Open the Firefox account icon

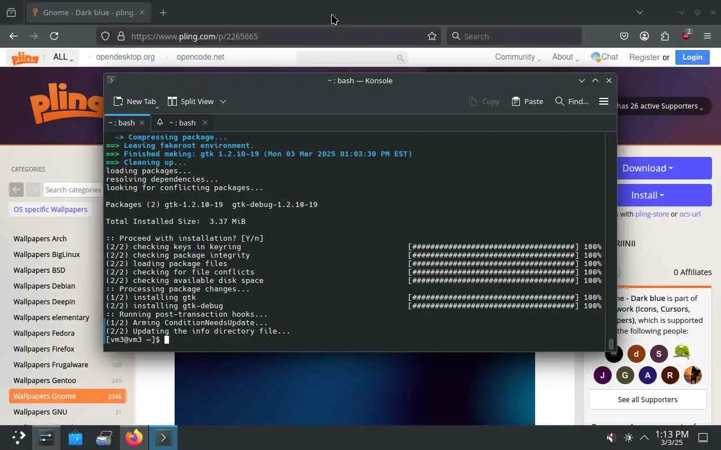(x=644, y=36)
